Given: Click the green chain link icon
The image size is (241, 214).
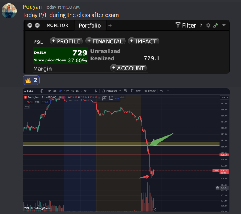Looking at the screenshot, I should pos(216,25).
